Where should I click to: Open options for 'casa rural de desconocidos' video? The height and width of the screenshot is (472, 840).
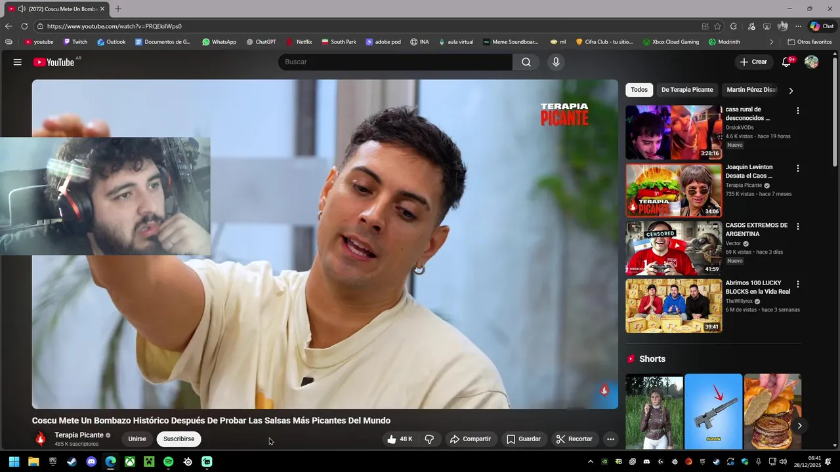[798, 111]
